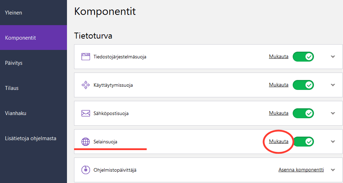Click the Tiedostojärjestelmäsuoja window icon
Image resolution: width=343 pixels, height=183 pixels.
[x=86, y=57]
